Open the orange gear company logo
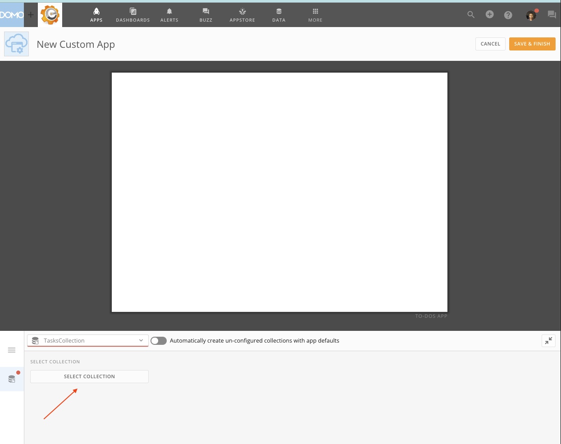 point(50,15)
